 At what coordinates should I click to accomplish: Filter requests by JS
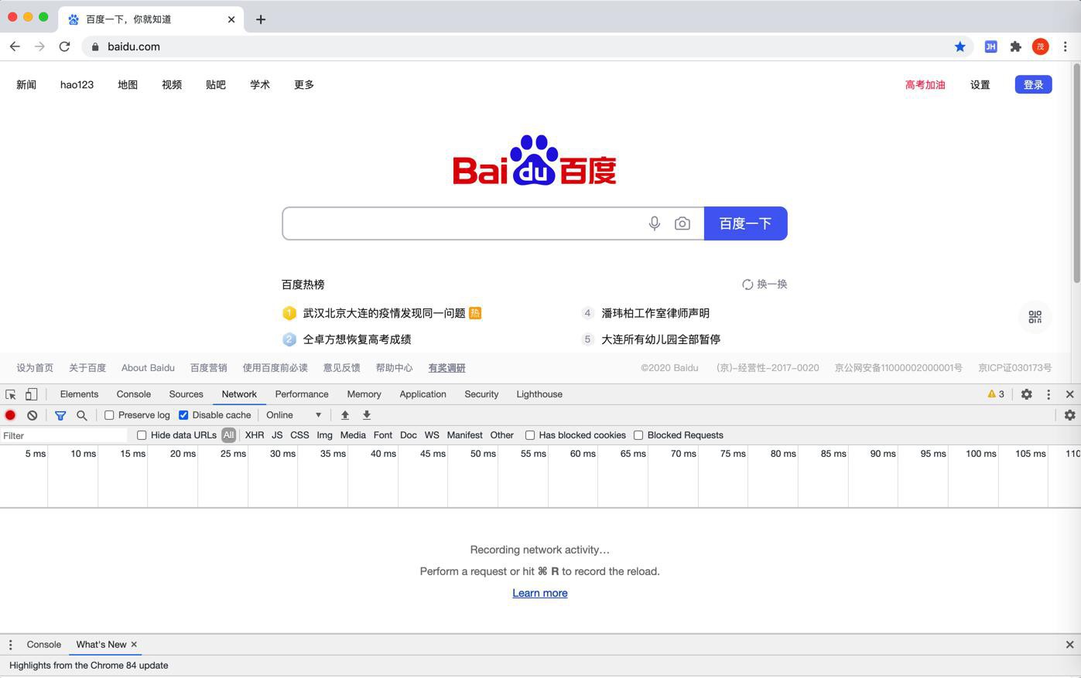coord(277,435)
